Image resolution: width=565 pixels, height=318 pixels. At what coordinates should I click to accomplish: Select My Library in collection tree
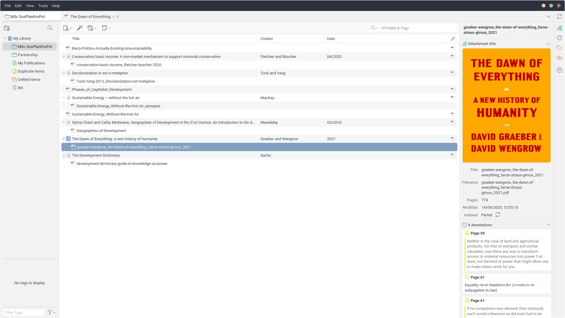22,38
